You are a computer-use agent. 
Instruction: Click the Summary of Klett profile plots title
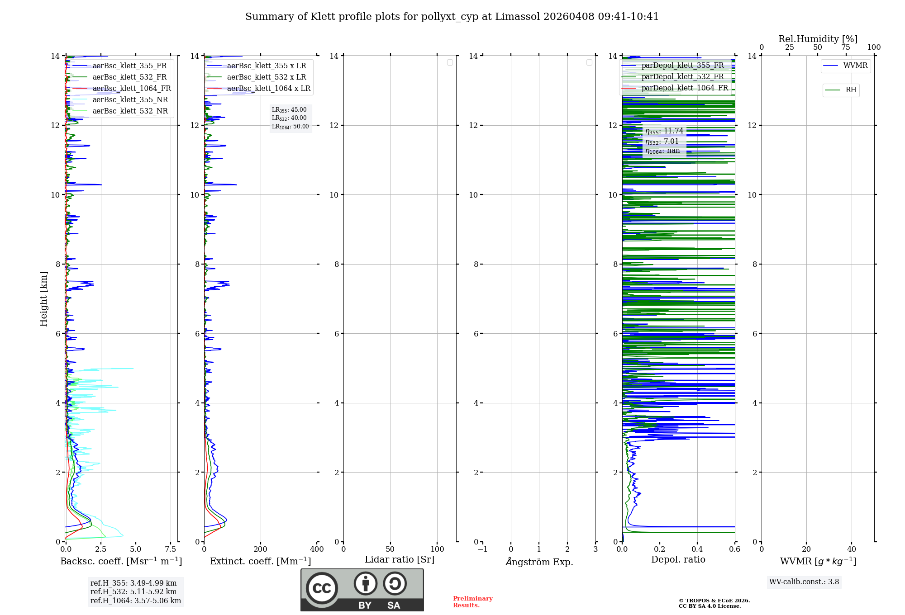point(452,17)
